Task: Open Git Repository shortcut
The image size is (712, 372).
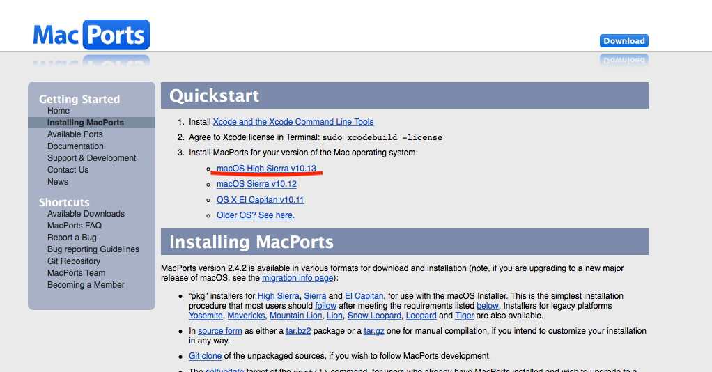Action: 74,261
